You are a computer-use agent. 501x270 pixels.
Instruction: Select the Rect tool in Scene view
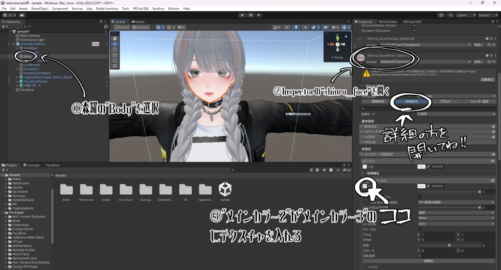click(114, 60)
